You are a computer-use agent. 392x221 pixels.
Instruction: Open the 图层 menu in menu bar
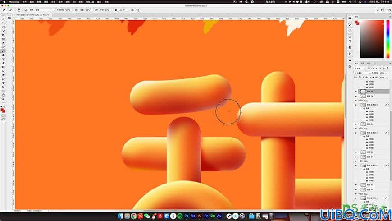(x=46, y=2)
